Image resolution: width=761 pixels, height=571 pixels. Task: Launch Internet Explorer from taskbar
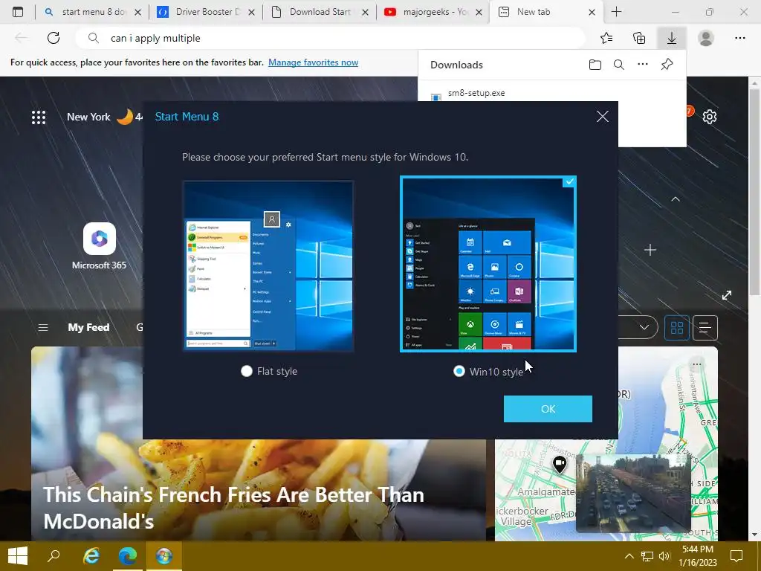pyautogui.click(x=91, y=556)
